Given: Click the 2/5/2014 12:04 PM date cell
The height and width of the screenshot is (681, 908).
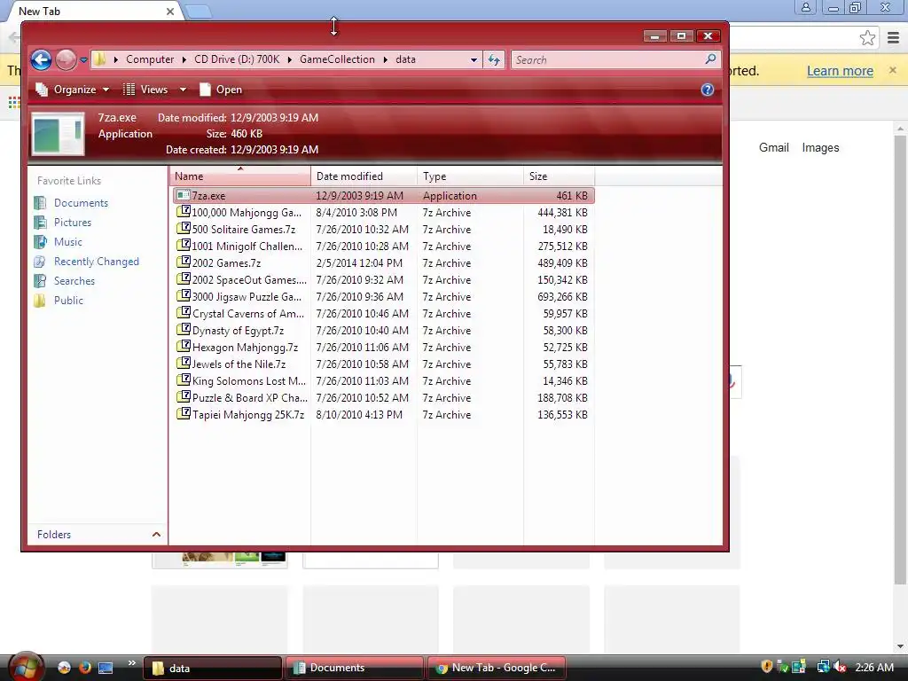Looking at the screenshot, I should click(359, 262).
